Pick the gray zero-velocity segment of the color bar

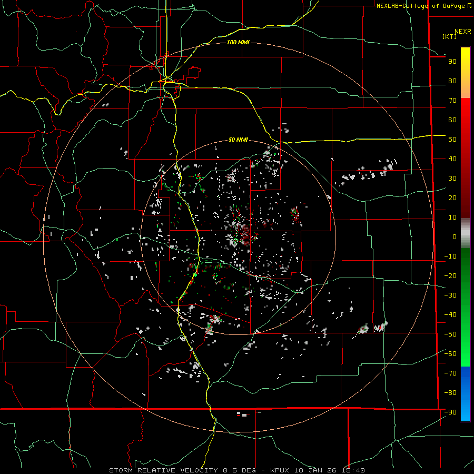(465, 233)
